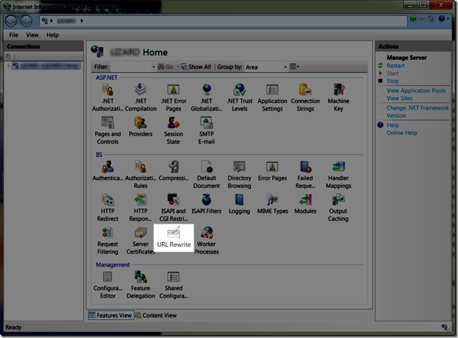Click the Show All button
Screen dimensions: 458x338
coord(196,67)
